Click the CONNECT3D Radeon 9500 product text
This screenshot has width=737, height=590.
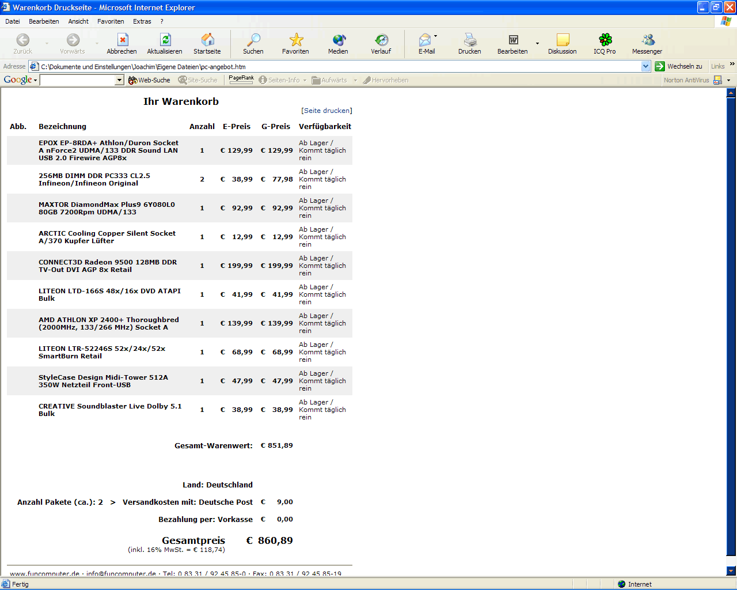pyautogui.click(x=108, y=266)
